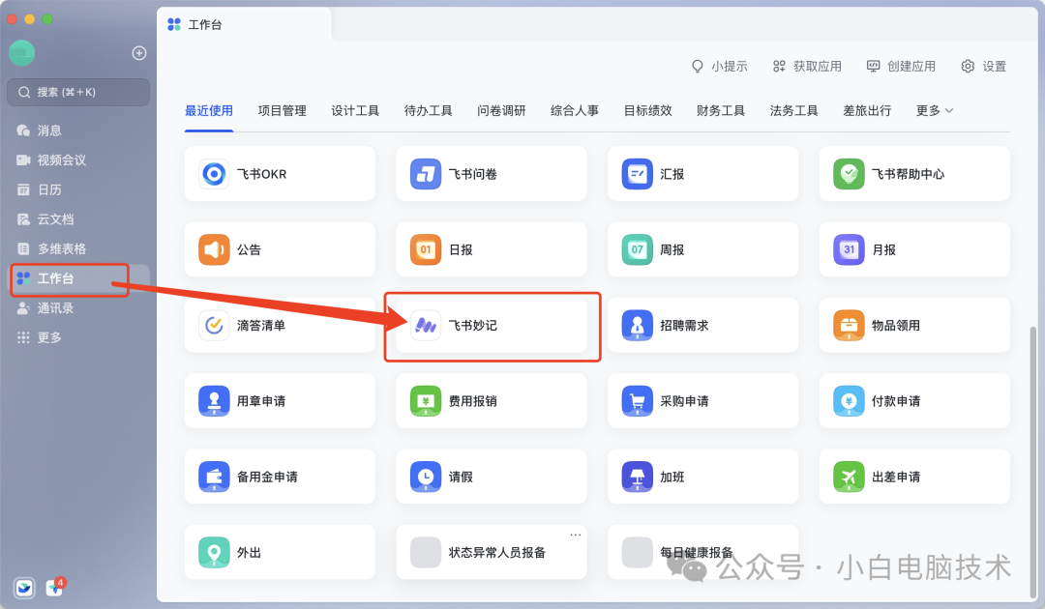Click the 汇报 app icon
The height and width of the screenshot is (609, 1045).
637,174
